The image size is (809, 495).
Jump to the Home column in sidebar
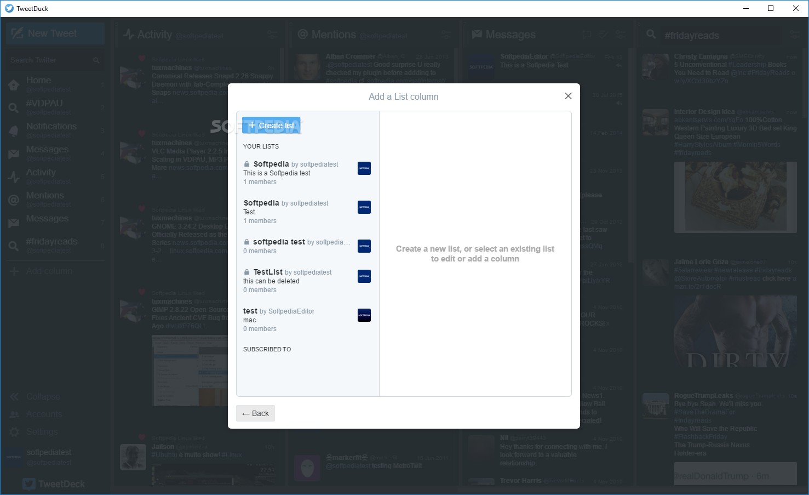coord(55,84)
